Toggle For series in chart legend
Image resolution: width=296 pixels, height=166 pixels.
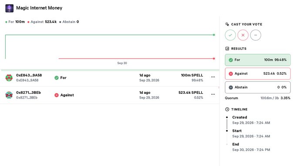15,22
